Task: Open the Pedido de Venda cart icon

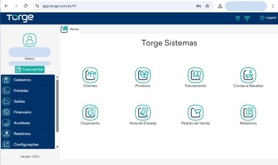Action: coord(195,113)
